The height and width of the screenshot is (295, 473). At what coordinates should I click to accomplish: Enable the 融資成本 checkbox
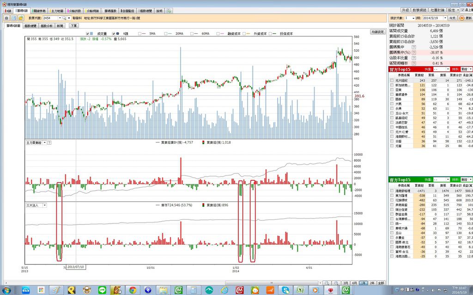(x=218, y=34)
